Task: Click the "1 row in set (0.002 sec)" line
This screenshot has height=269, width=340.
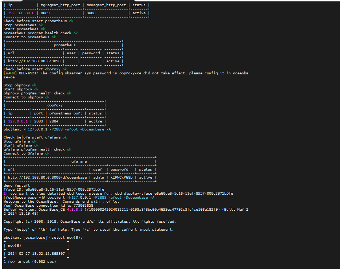Action: 30,262
